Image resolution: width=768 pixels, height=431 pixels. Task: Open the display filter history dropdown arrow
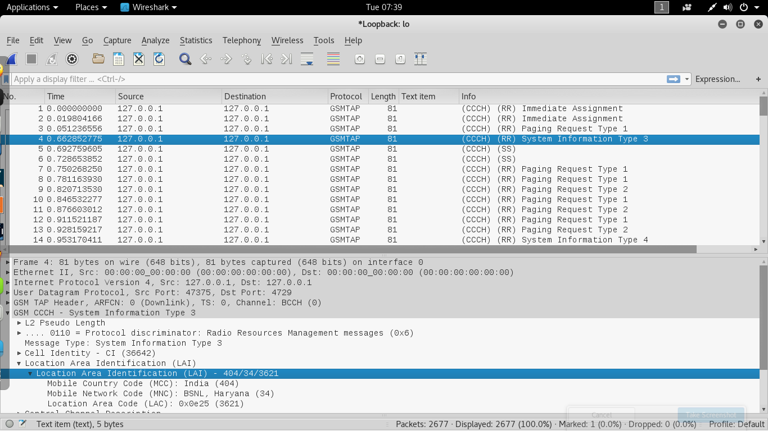click(687, 79)
